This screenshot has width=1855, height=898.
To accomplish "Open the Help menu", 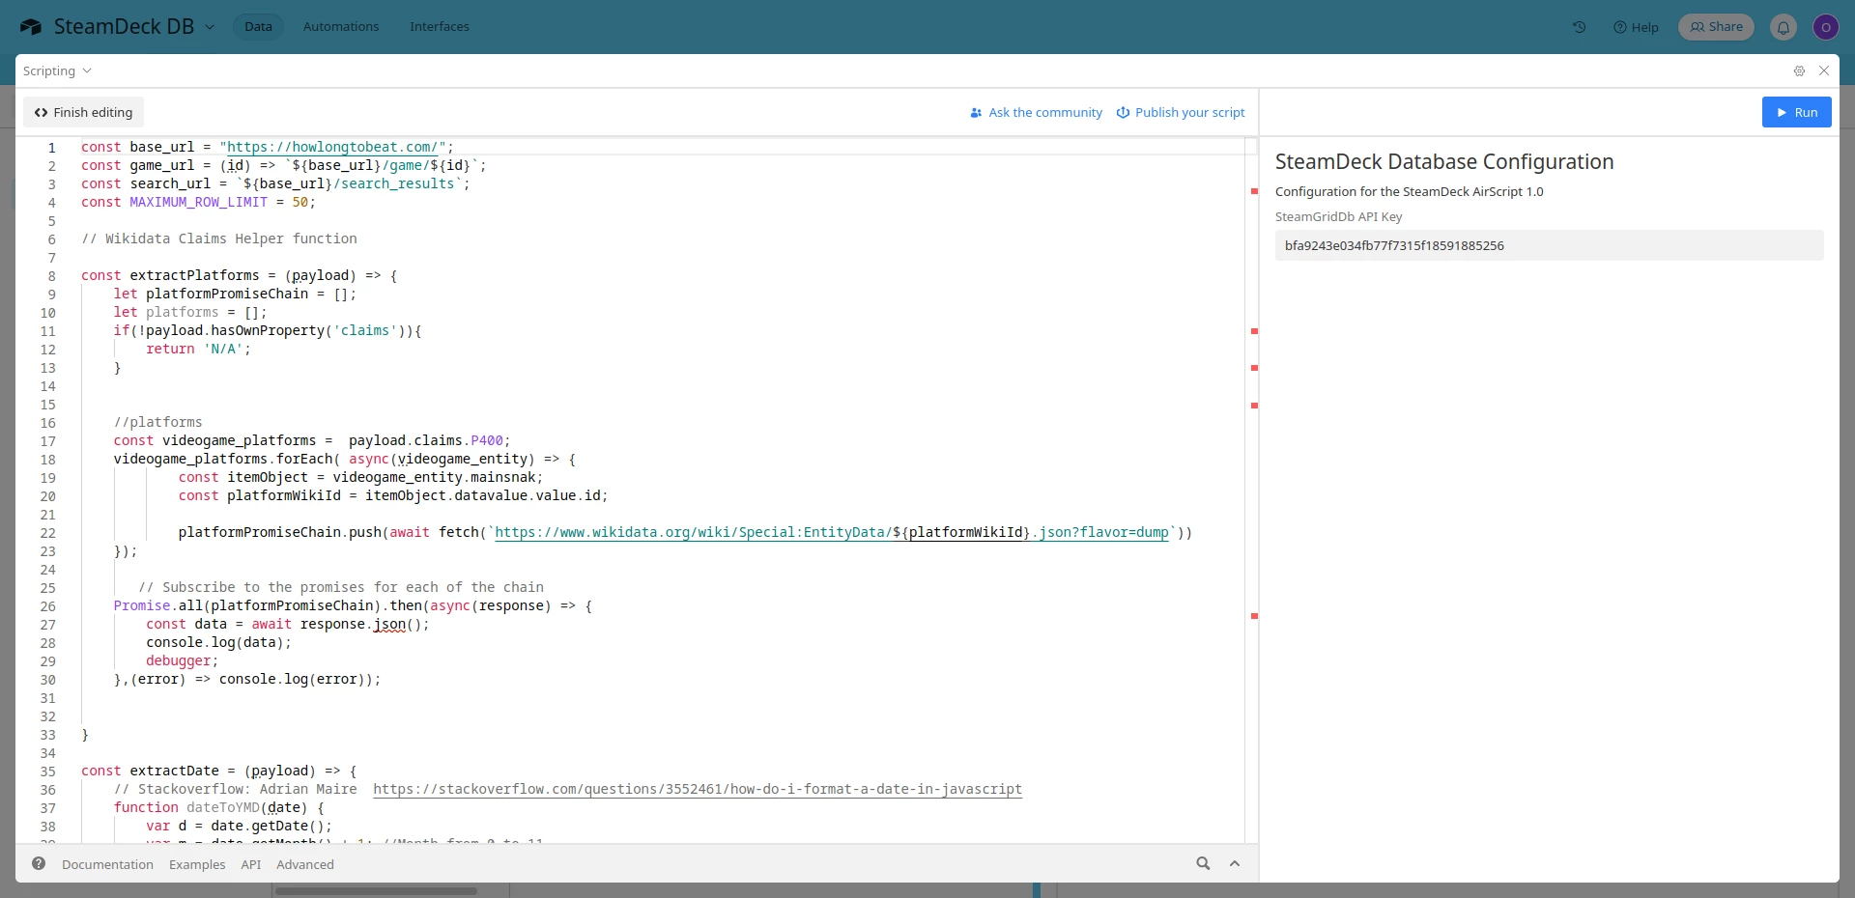I will point(1636,27).
